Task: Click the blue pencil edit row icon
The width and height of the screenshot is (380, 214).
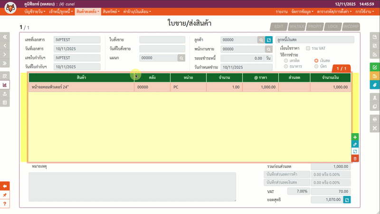Action: 355,144
